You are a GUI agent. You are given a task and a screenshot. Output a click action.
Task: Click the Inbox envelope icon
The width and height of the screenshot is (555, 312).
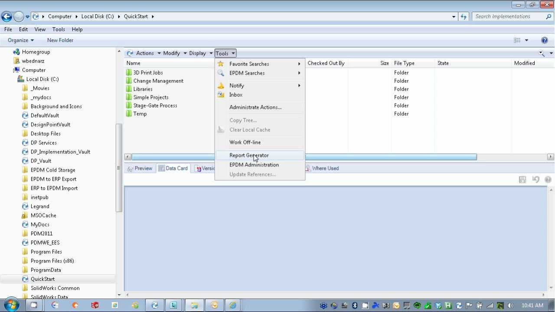click(x=221, y=94)
